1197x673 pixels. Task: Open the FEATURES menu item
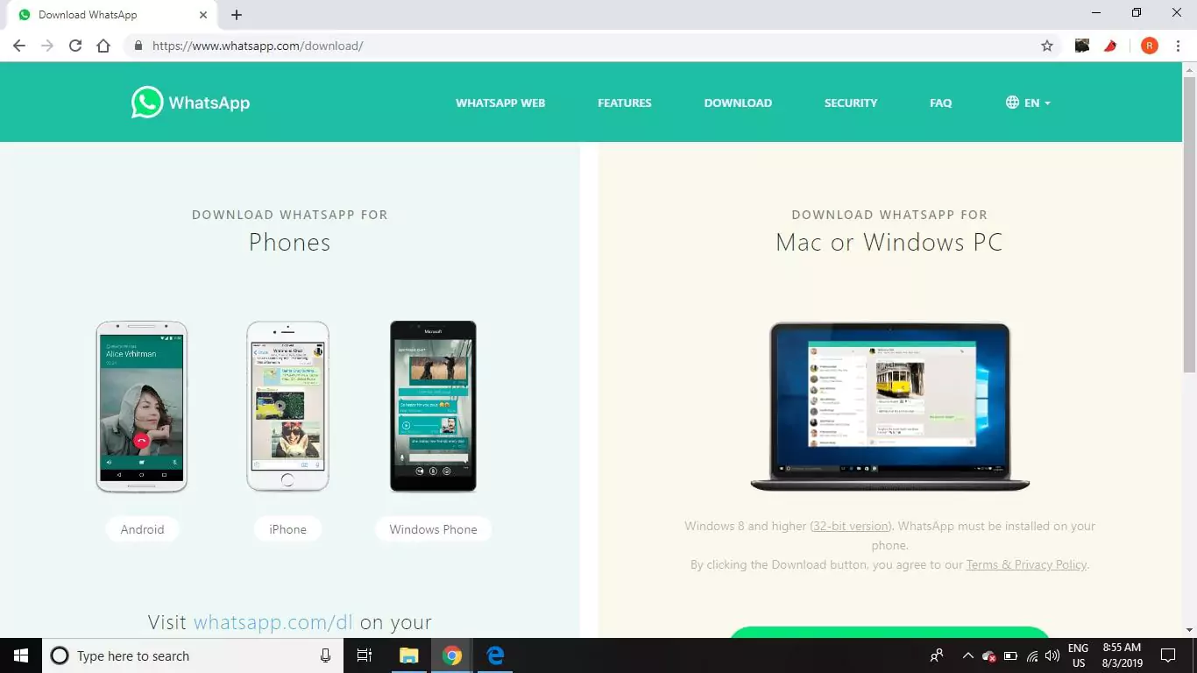click(624, 103)
